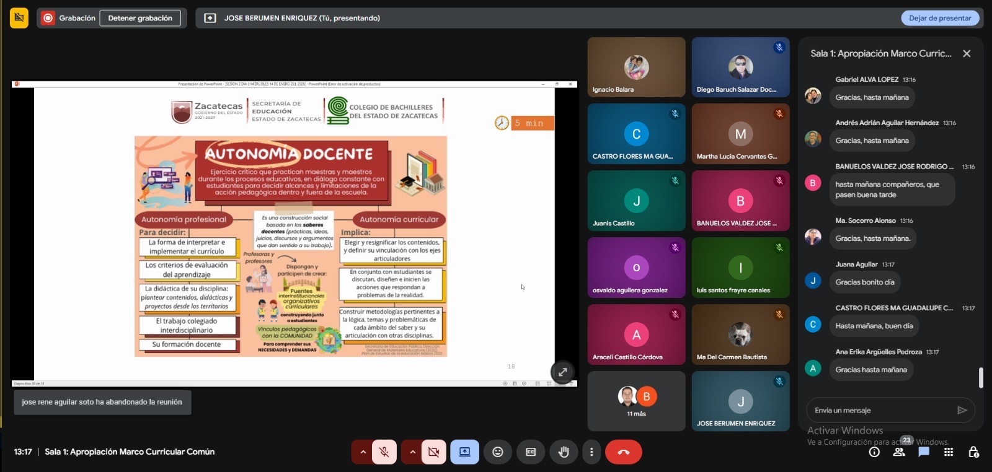Click the Envía un mensaje field
The height and width of the screenshot is (472, 992).
(x=880, y=410)
